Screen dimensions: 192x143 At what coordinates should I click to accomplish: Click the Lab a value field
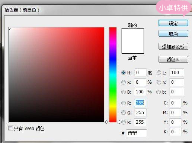click(177, 82)
